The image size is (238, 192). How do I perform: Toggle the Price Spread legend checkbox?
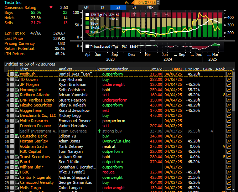coord(87,46)
